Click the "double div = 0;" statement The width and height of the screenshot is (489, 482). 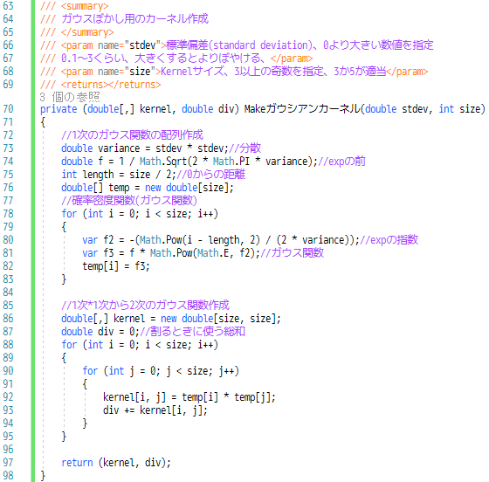tap(100, 332)
